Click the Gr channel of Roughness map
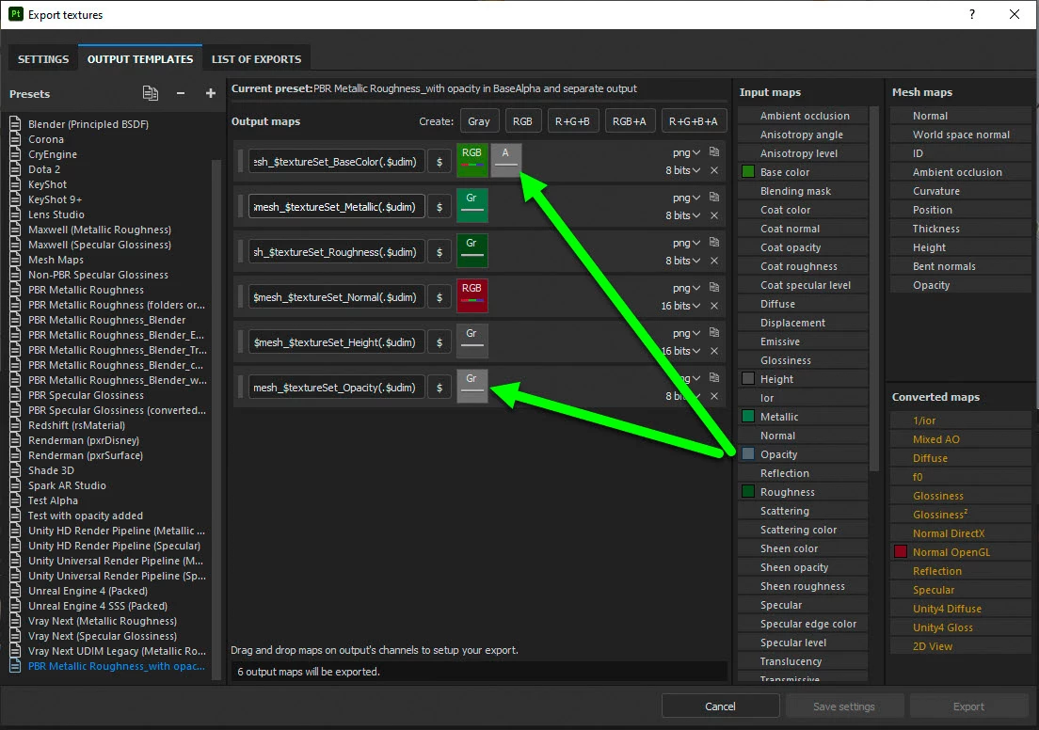 click(472, 250)
